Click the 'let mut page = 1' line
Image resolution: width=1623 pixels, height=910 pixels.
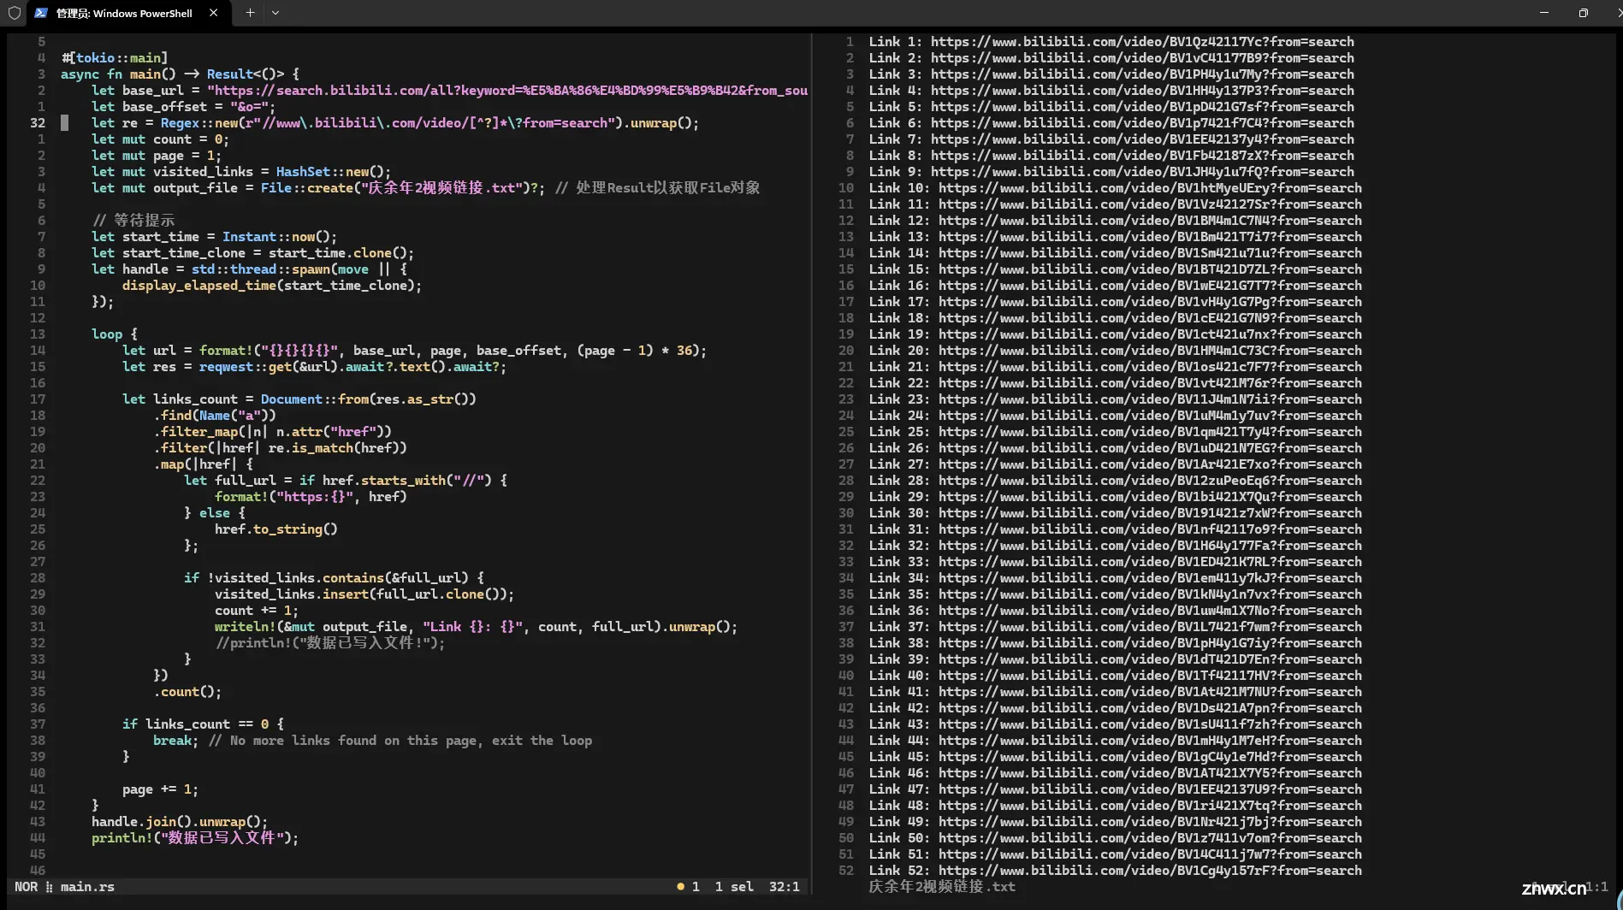[x=157, y=155]
